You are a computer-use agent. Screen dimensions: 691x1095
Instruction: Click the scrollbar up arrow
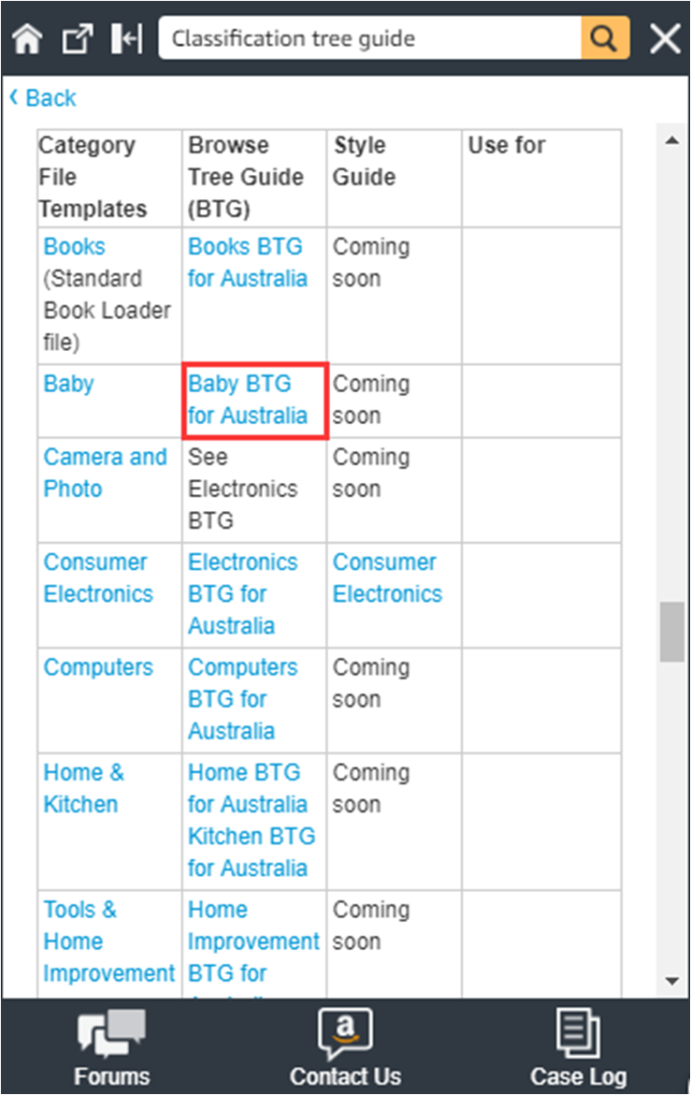tap(671, 141)
